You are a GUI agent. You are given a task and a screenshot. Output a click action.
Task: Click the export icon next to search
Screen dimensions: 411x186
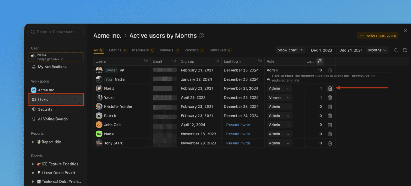click(x=404, y=50)
